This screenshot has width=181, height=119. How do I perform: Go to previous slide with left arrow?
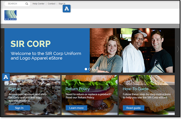pyautogui.click(x=2, y=49)
